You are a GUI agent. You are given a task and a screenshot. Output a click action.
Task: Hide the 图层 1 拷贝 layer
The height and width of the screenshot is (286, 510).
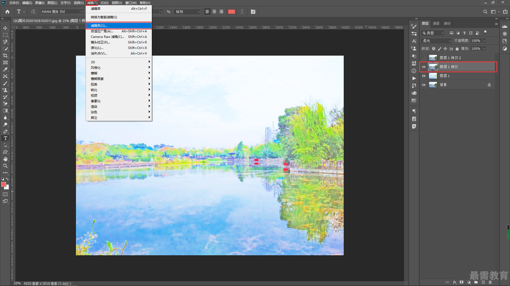(x=424, y=67)
